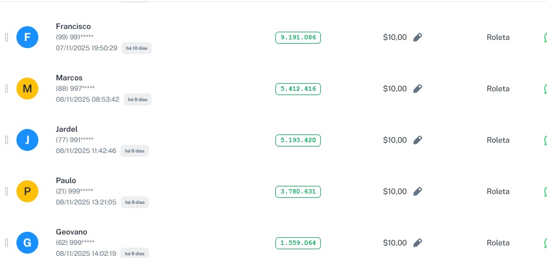Open WhatsApp chat for Marcos

545,89
